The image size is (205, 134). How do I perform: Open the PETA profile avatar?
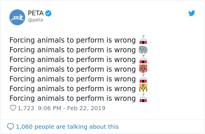tap(17, 17)
